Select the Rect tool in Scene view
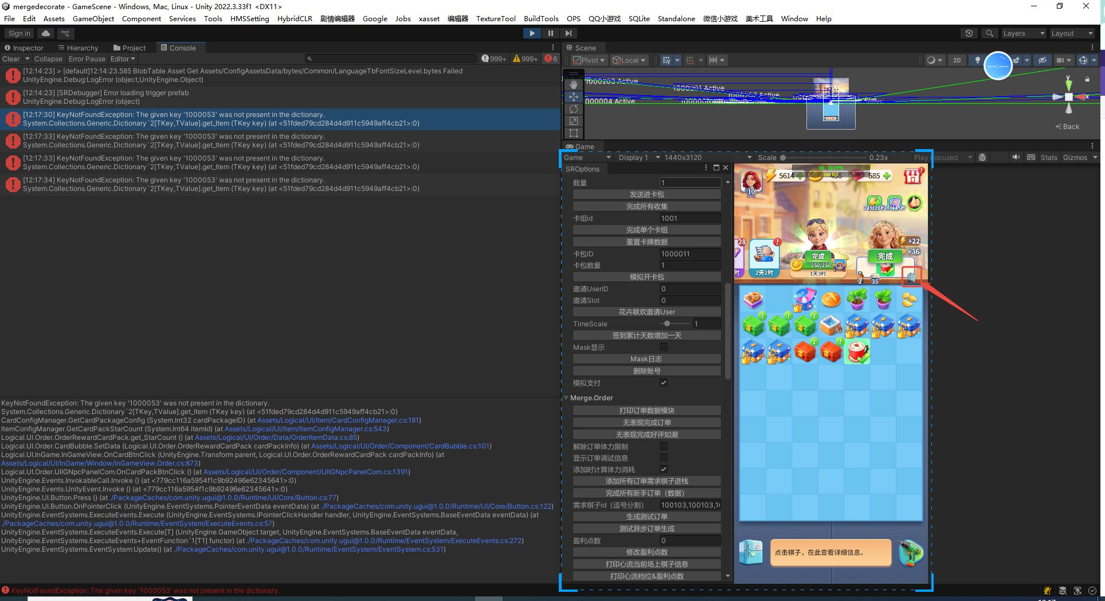 pyautogui.click(x=574, y=133)
